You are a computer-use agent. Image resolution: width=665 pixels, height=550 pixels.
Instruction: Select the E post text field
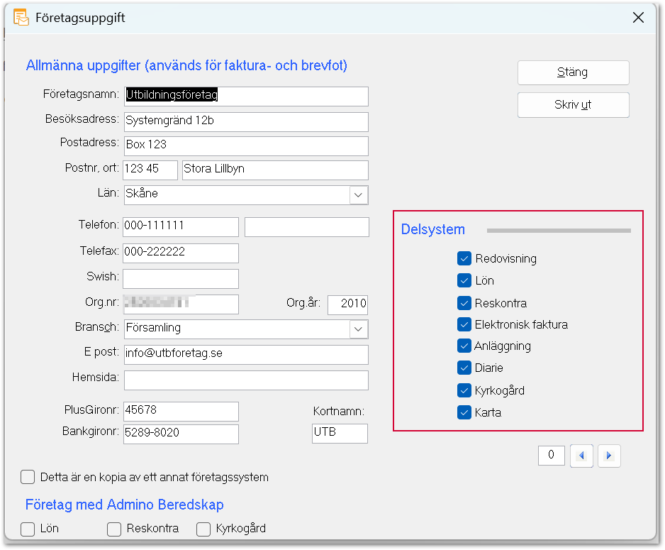[x=245, y=354]
